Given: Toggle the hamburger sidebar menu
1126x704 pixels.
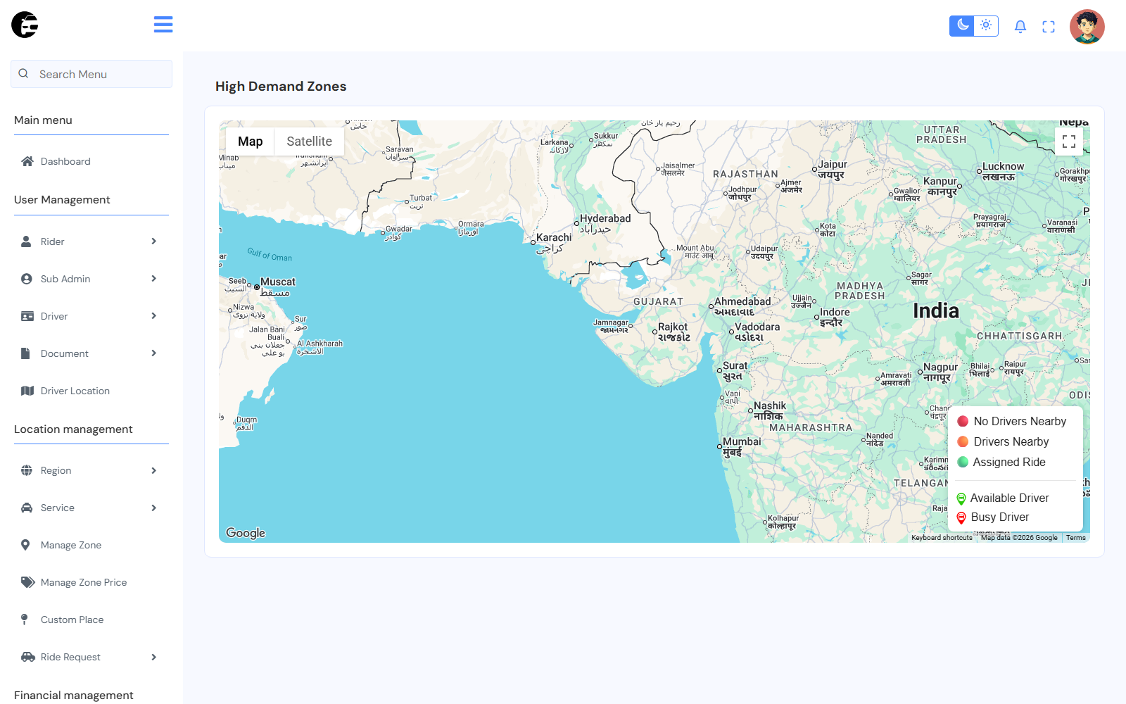Looking at the screenshot, I should click(163, 25).
